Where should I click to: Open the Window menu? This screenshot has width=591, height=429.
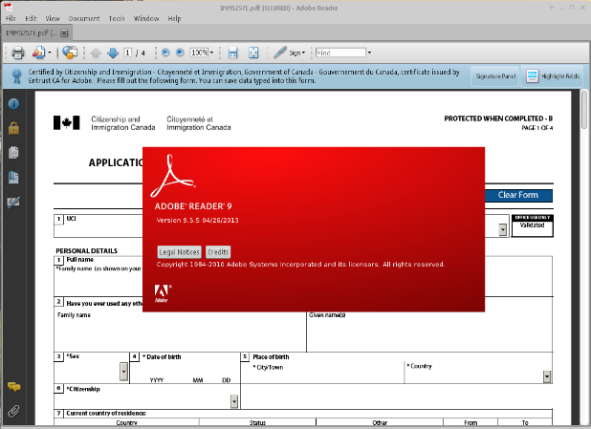tap(146, 18)
